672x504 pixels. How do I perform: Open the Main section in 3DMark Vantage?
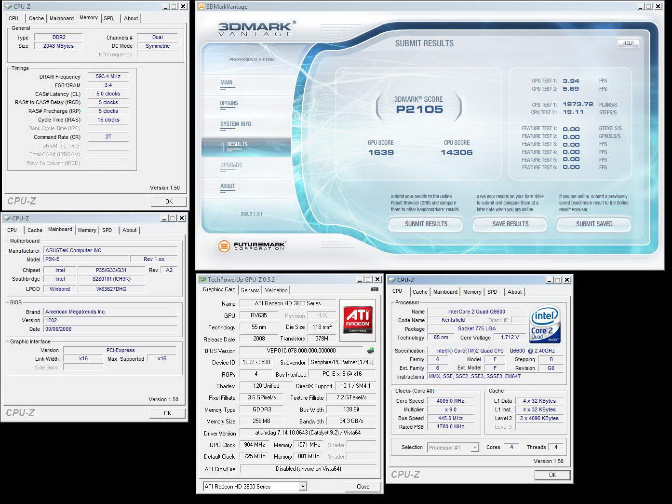point(227,83)
